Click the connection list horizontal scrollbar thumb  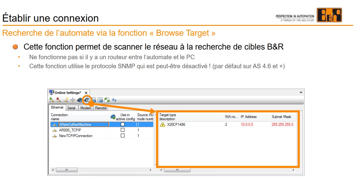click(x=67, y=170)
